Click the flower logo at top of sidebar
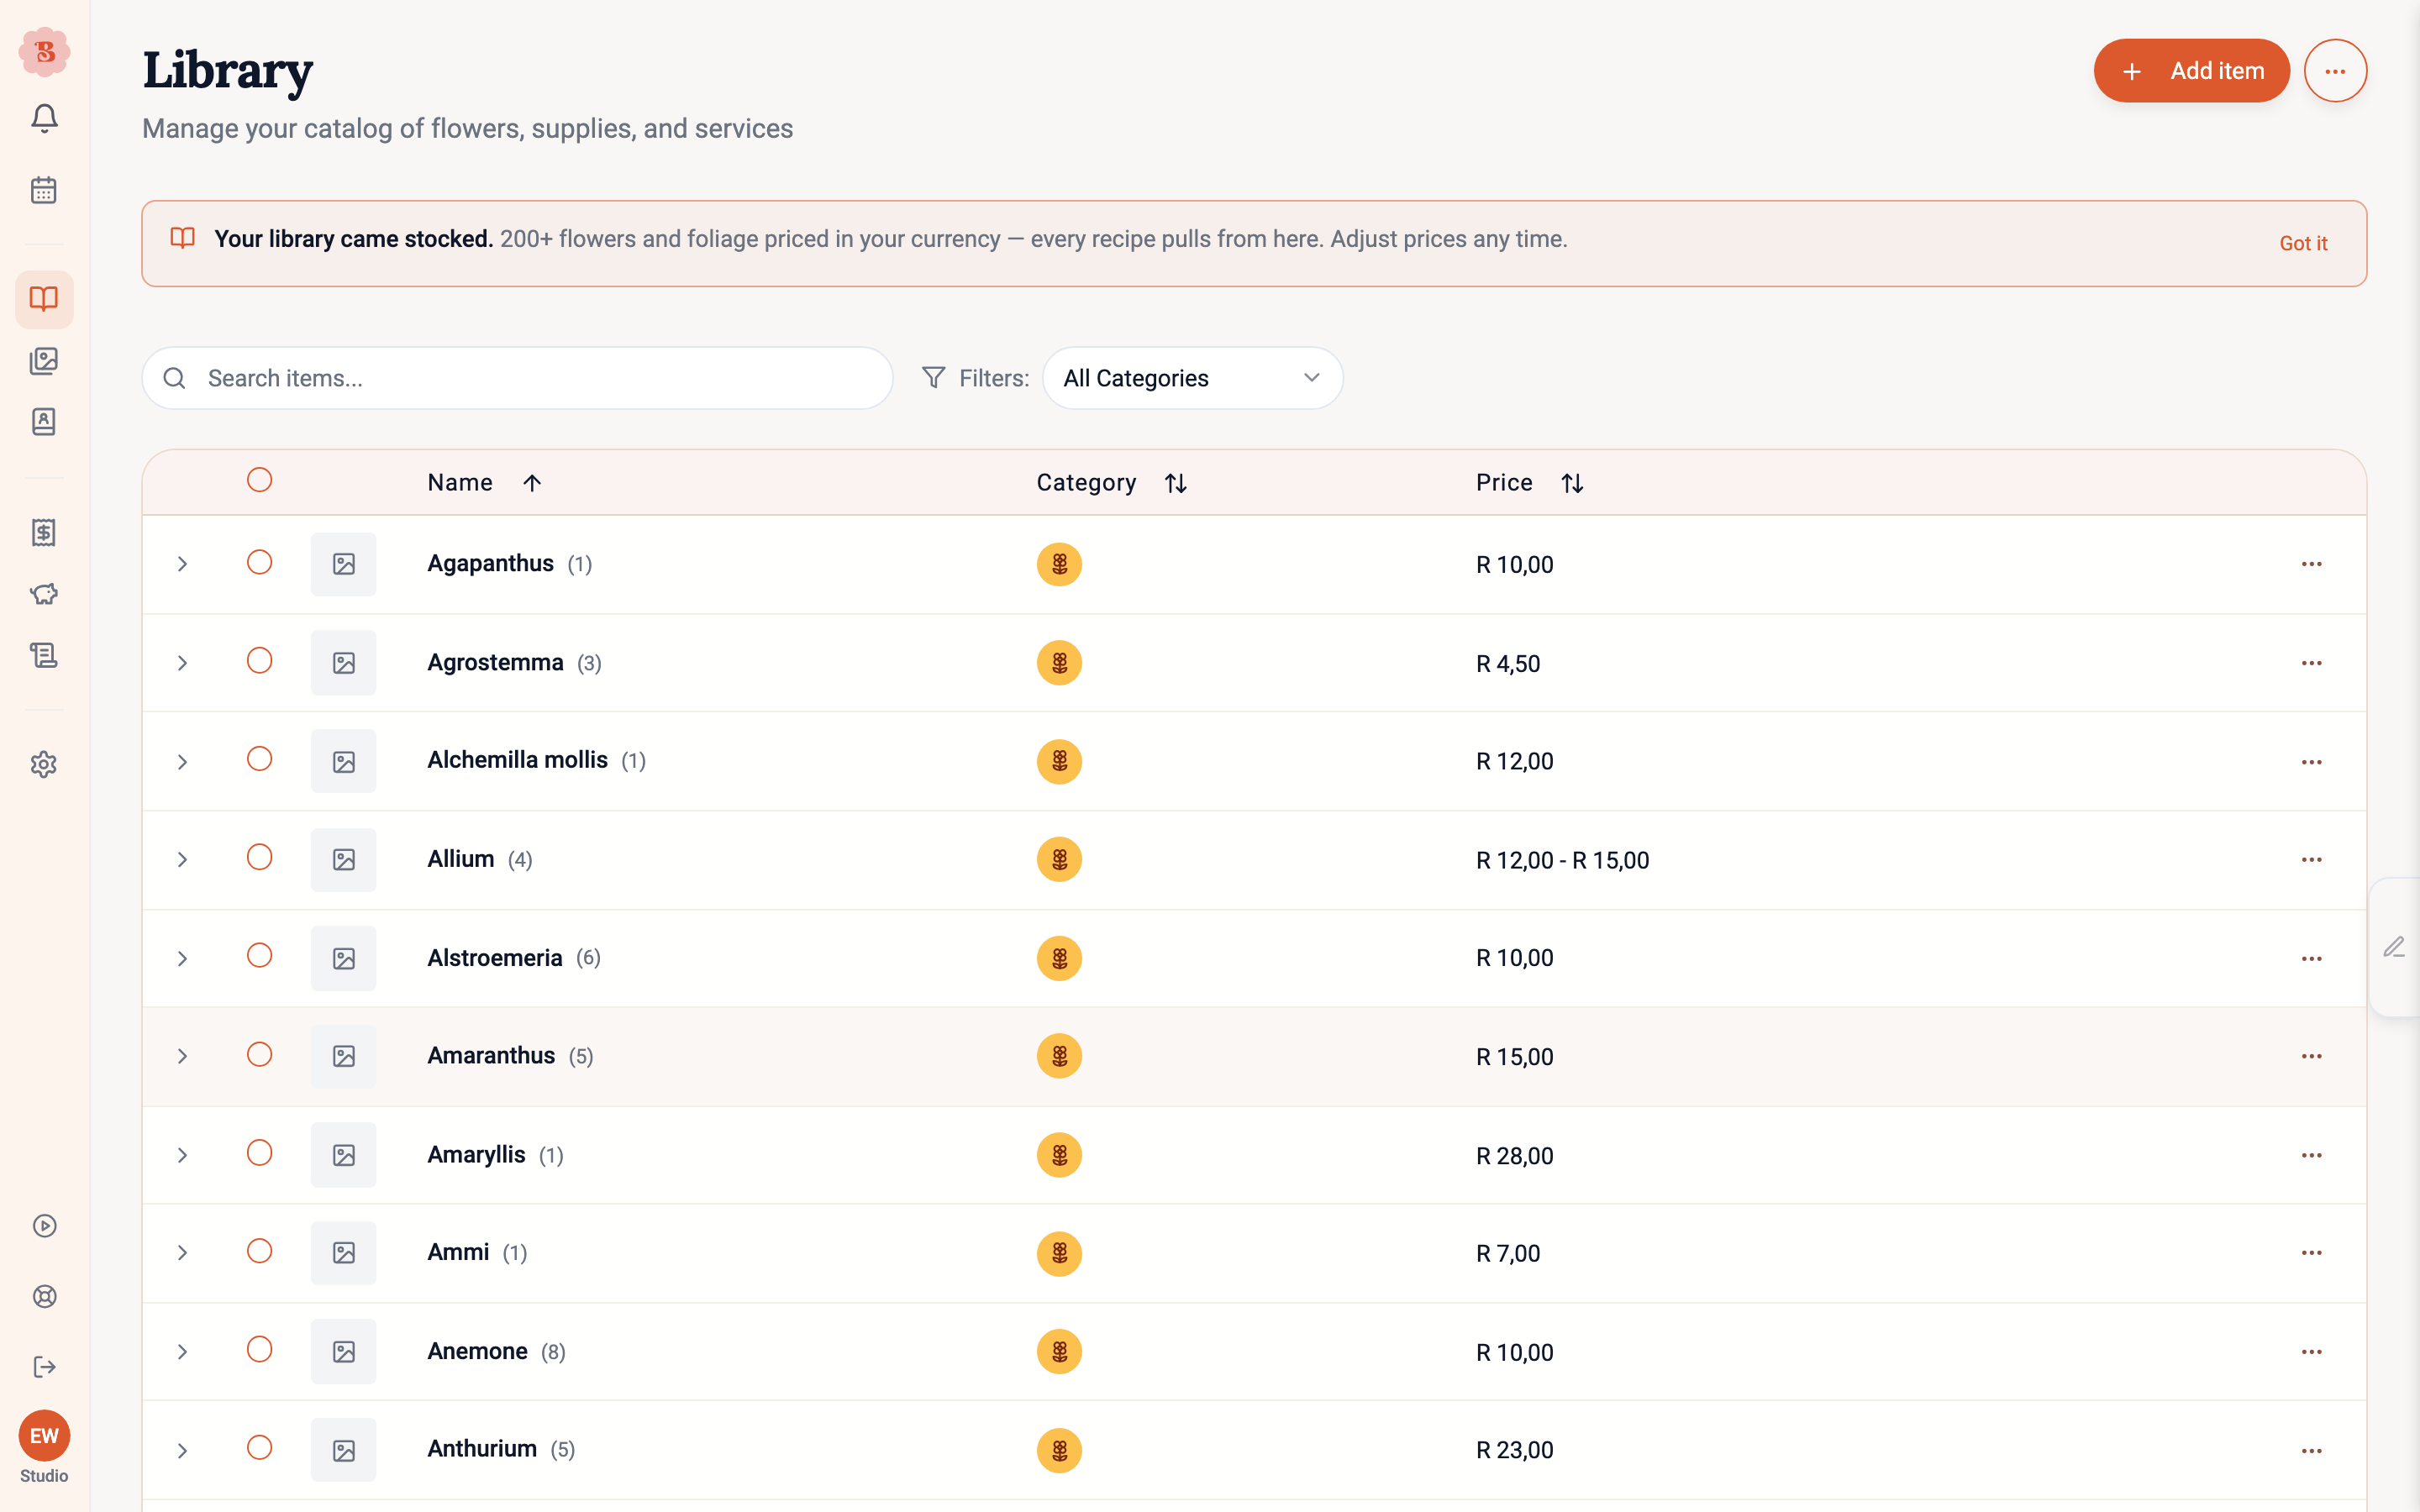The width and height of the screenshot is (2420, 1512). [44, 52]
